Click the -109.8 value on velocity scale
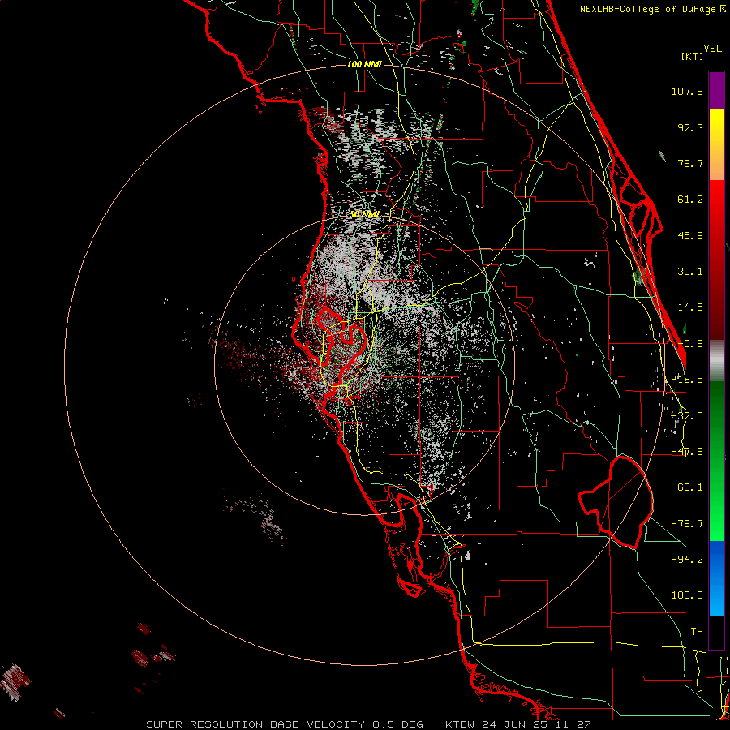The image size is (730, 730). coord(684,595)
